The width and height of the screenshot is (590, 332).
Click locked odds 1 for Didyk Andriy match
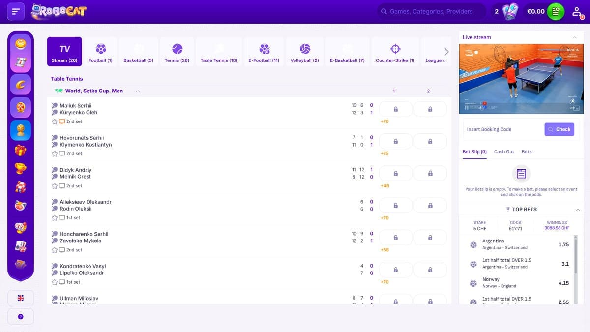pyautogui.click(x=395, y=173)
